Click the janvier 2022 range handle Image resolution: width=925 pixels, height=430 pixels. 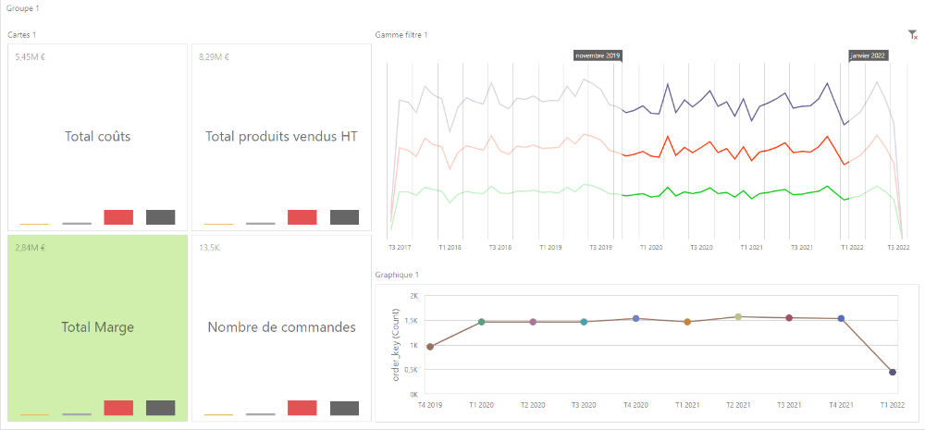click(x=868, y=55)
